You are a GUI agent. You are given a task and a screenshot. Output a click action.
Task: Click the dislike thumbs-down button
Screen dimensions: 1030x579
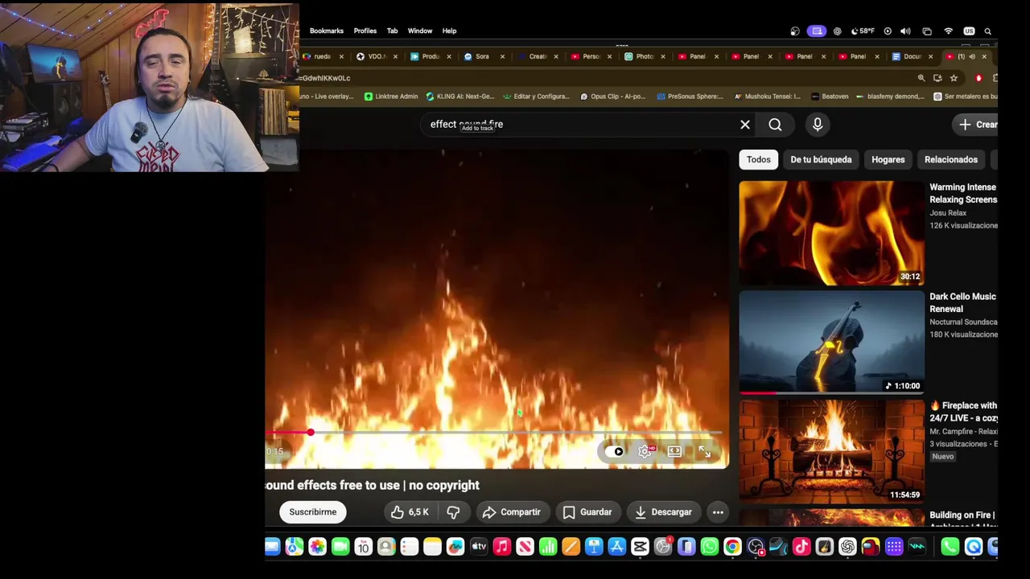[x=454, y=512]
